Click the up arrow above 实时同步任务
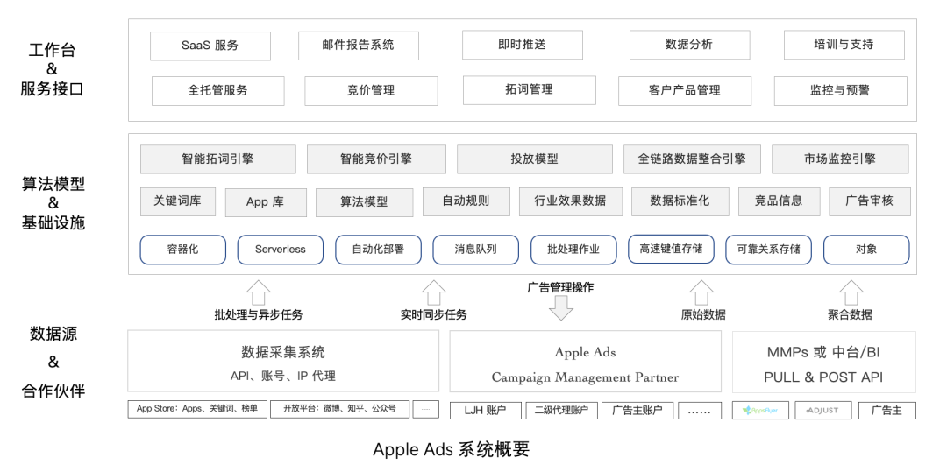The image size is (947, 472). point(433,293)
